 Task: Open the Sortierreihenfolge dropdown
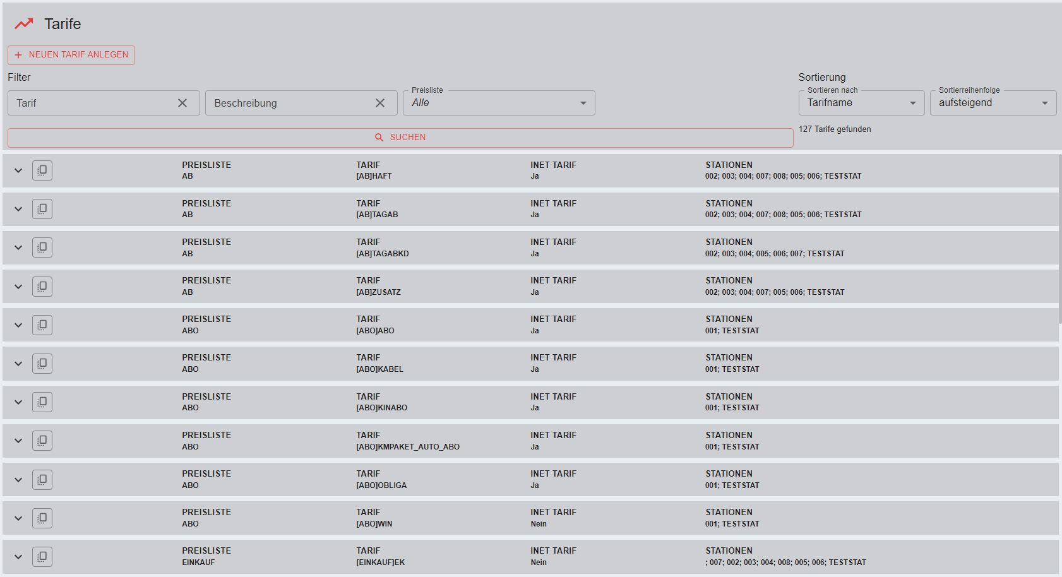tap(993, 103)
